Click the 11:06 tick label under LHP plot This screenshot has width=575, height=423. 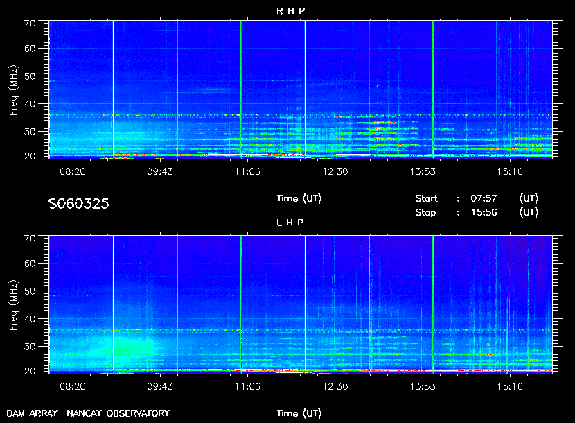point(247,386)
